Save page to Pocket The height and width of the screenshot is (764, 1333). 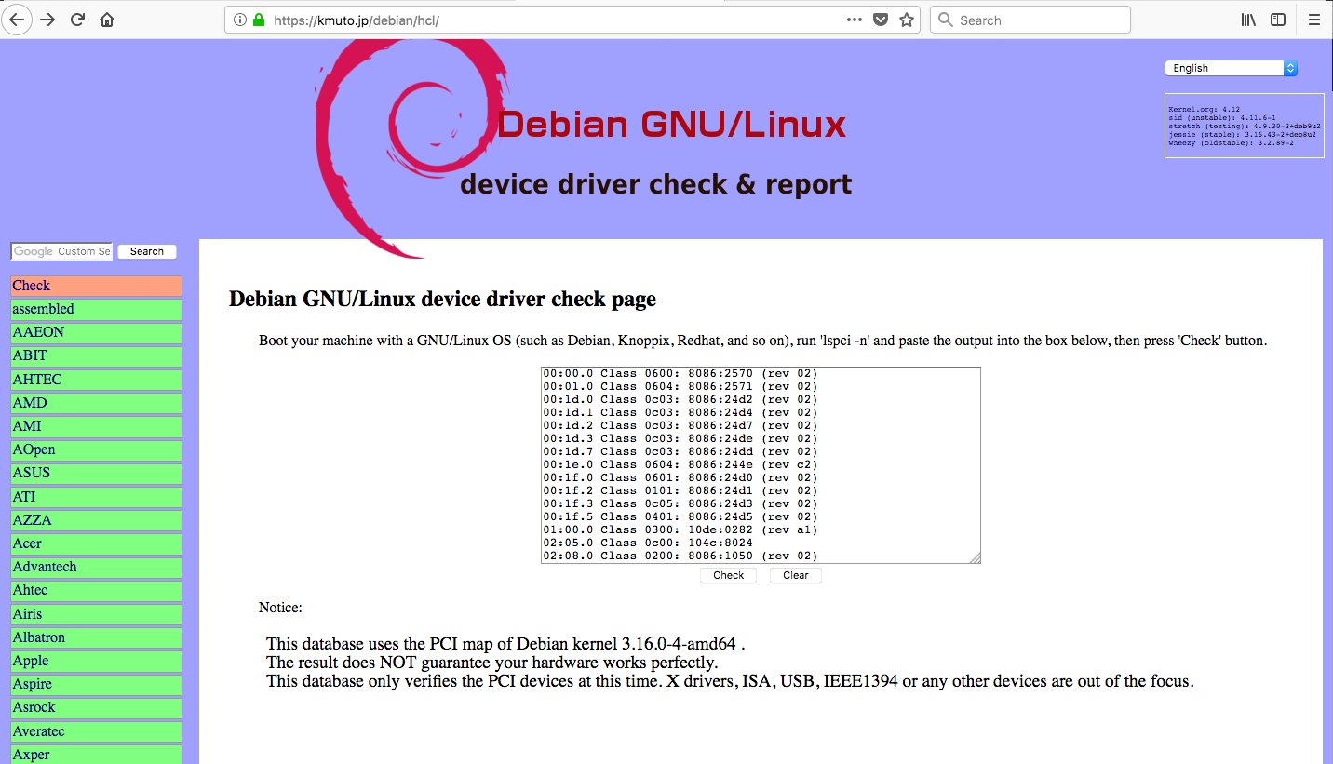click(881, 20)
